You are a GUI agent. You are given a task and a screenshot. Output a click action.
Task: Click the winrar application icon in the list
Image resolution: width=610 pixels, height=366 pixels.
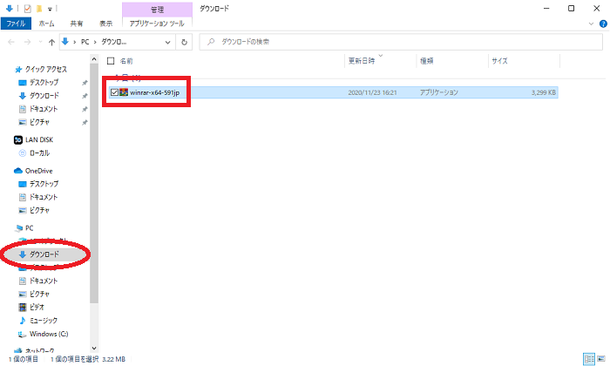tap(124, 92)
